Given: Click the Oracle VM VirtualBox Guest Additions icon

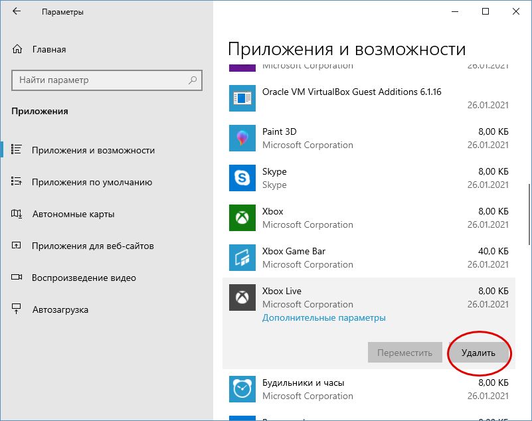Looking at the screenshot, I should coord(242,98).
